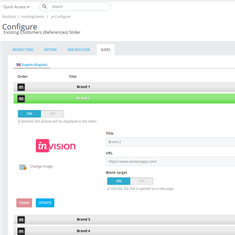Image resolution: width=235 pixels, height=235 pixels.
Task: Go to Modules breadcrumb link
Action: (x=9, y=17)
